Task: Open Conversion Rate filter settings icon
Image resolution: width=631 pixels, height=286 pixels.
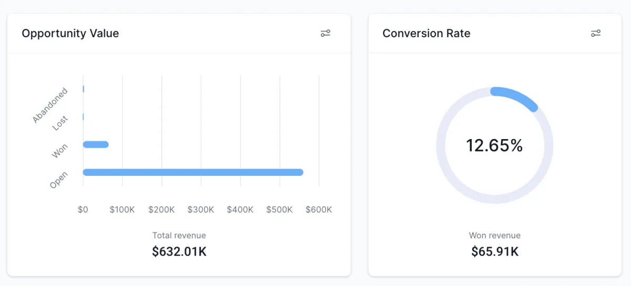Action: click(x=595, y=33)
